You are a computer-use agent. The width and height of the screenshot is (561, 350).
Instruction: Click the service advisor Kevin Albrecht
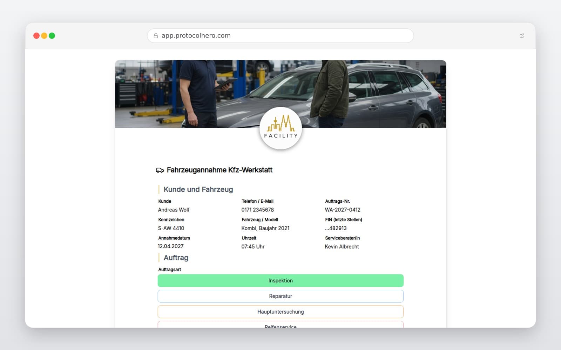(x=342, y=246)
